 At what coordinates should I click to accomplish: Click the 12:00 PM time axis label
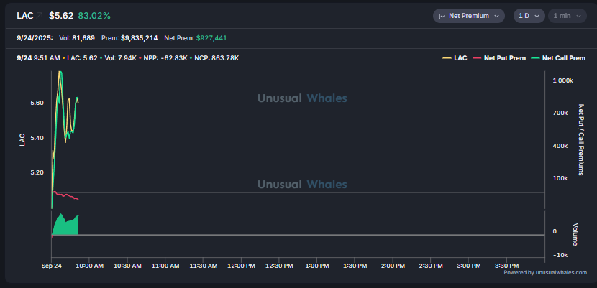coord(241,266)
